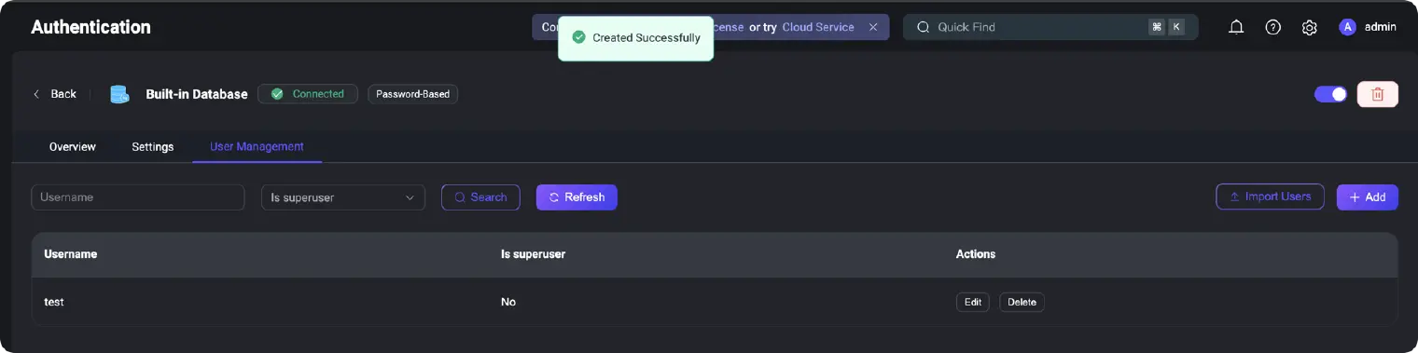Click the Built-in Database icon
The width and height of the screenshot is (1418, 353).
119,94
